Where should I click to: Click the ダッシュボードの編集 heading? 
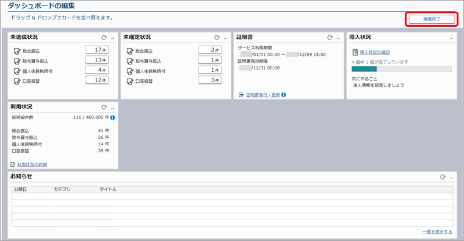point(41,5)
